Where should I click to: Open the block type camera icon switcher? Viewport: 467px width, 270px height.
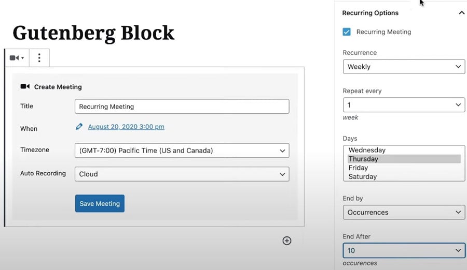(x=17, y=57)
